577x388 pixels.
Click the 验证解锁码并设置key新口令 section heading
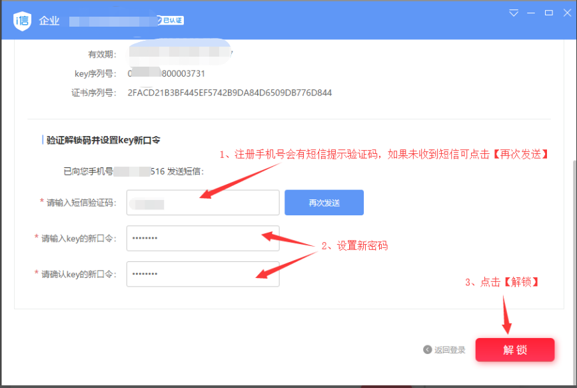tap(103, 140)
